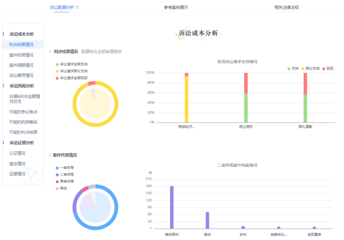
Task: Go to 案件周期情况 in sidebar
Action: coord(21,65)
